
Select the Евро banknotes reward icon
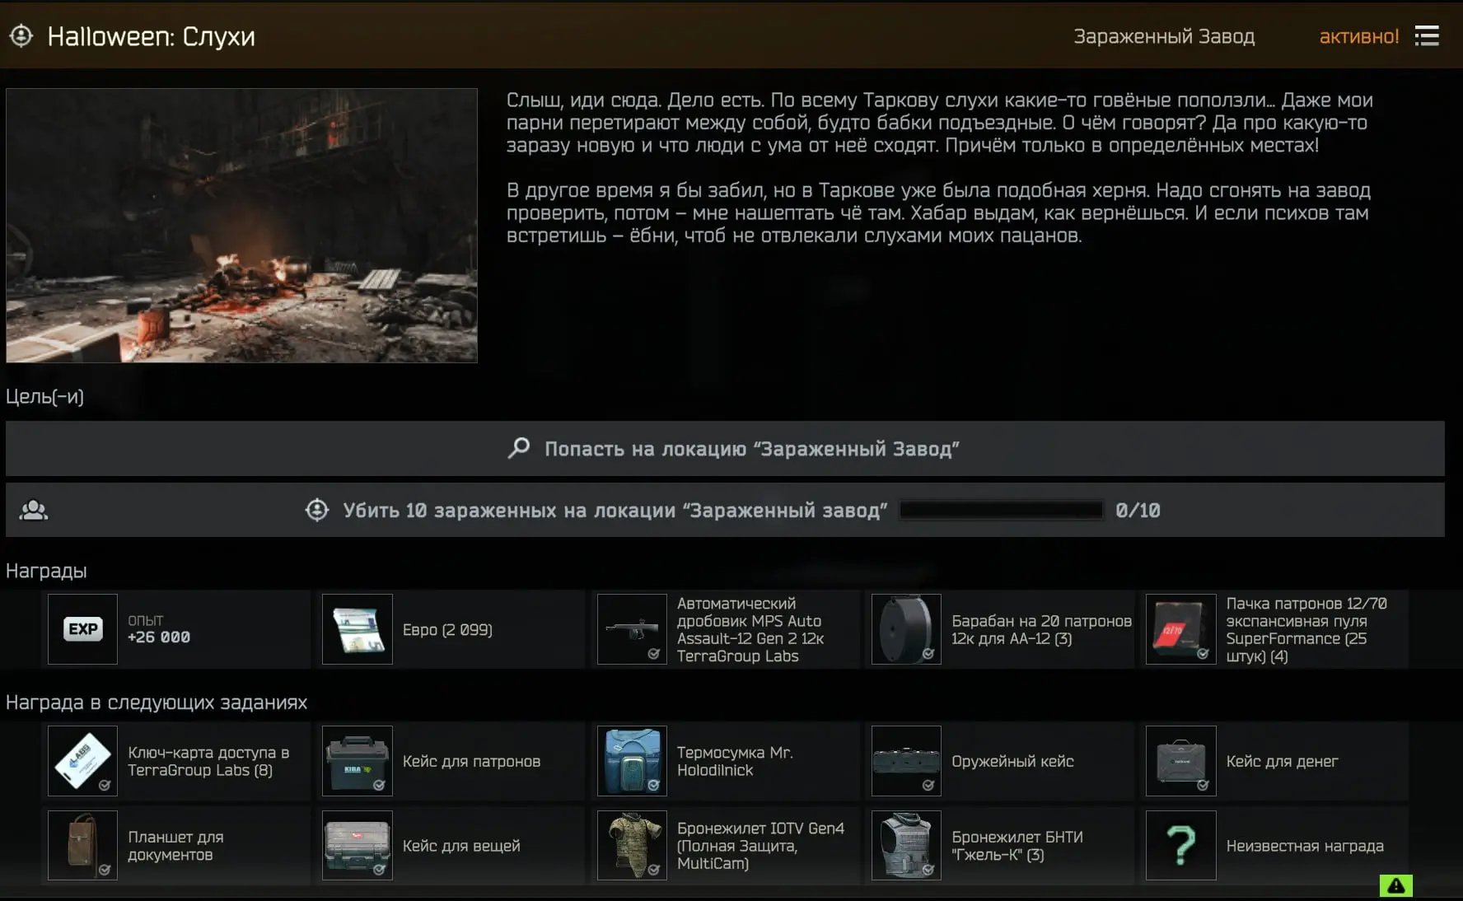(357, 629)
